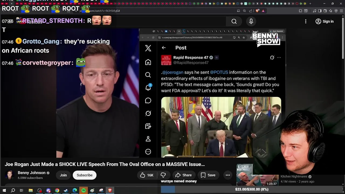This screenshot has width=345, height=194.
Task: Open the Kitchen Nightmares video thumbnail
Action: pos(257,175)
